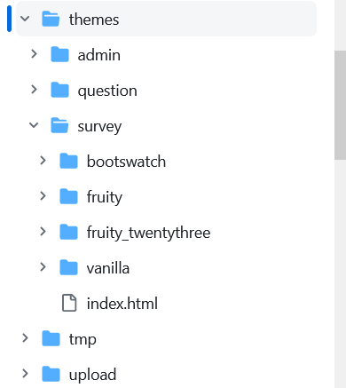
Task: Expand the admin folder chevron
Action: 34,54
